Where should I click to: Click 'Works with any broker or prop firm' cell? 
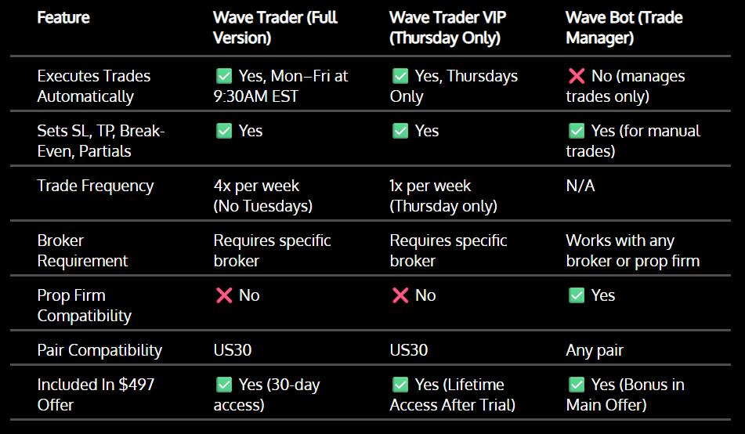pyautogui.click(x=632, y=251)
